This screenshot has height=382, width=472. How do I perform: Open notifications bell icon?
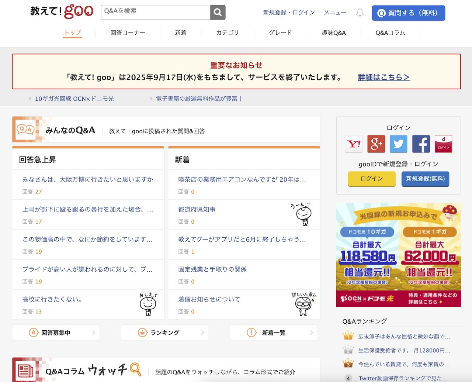click(360, 13)
